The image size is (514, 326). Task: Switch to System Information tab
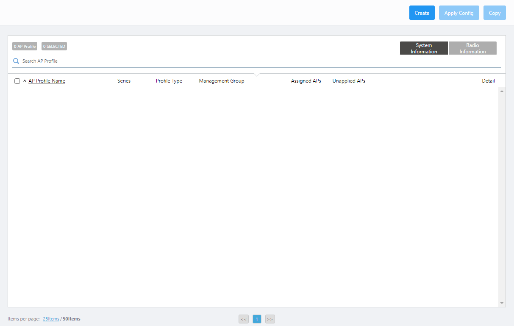click(424, 48)
